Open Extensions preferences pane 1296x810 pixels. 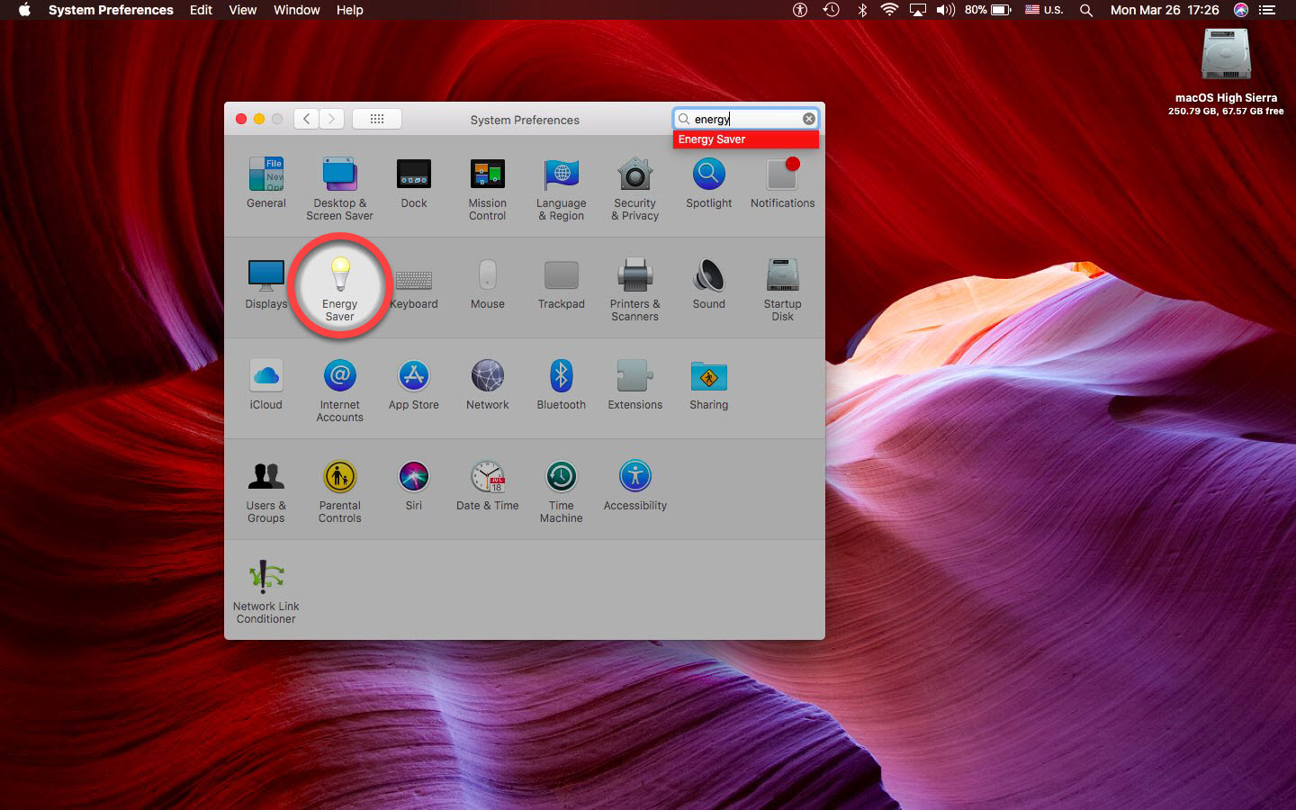634,384
